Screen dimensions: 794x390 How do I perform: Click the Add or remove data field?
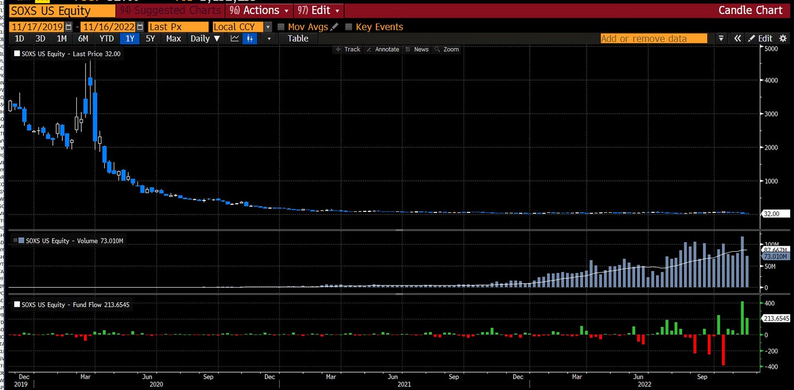click(x=653, y=38)
